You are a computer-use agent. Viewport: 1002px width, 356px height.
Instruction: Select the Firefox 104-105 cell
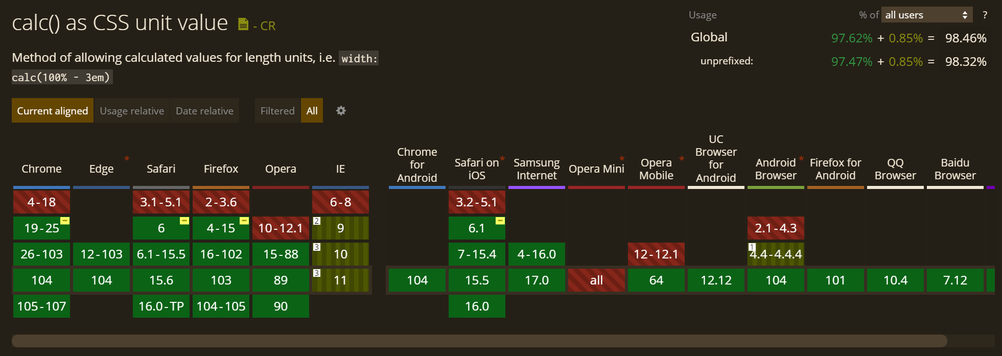[x=221, y=306]
